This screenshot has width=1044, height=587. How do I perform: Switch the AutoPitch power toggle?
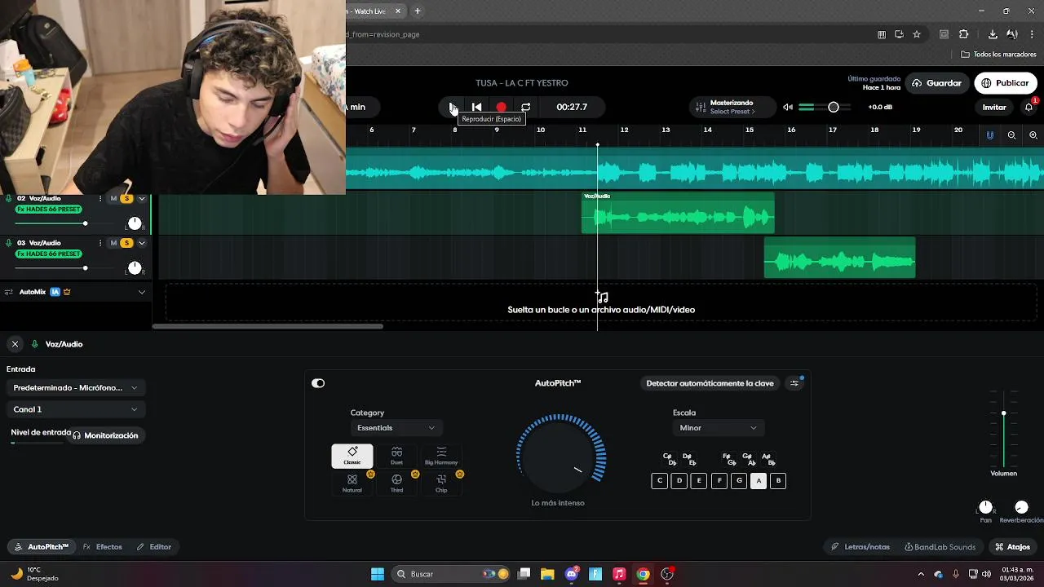click(x=318, y=383)
